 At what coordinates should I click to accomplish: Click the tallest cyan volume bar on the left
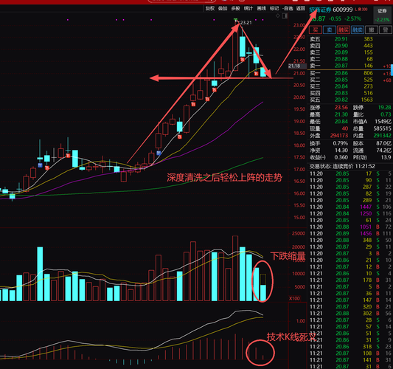tap(40, 274)
